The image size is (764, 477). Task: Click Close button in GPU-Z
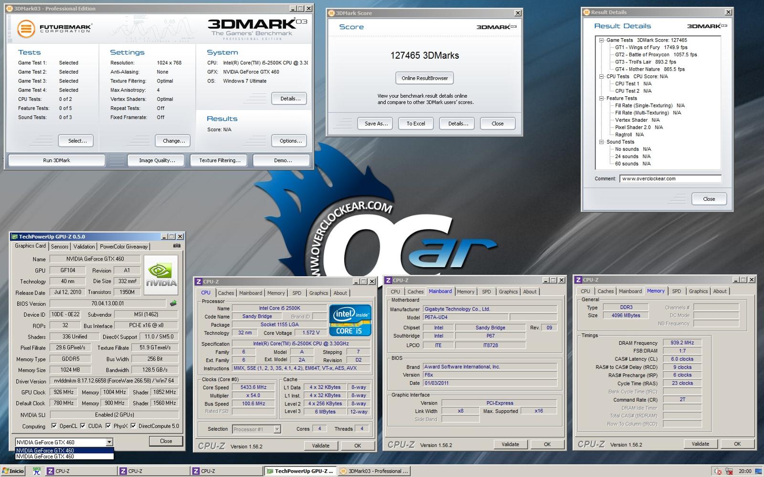166,441
